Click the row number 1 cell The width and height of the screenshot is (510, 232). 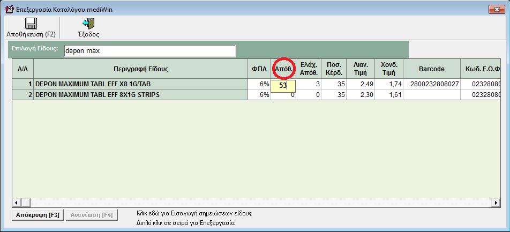[22, 84]
